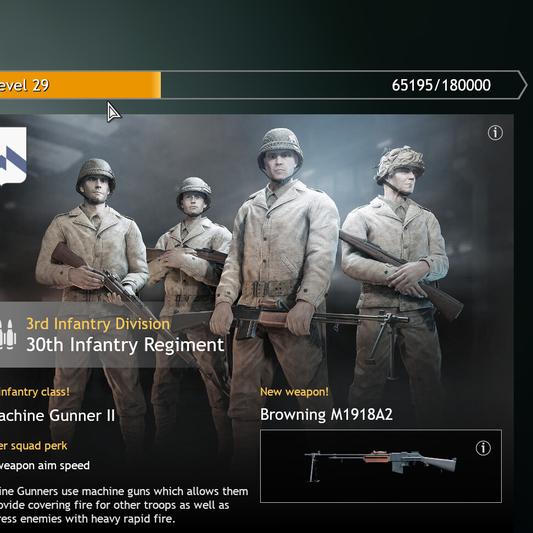This screenshot has height=533, width=533.
Task: Click the arrow tip of the level bar
Action: click(x=522, y=85)
